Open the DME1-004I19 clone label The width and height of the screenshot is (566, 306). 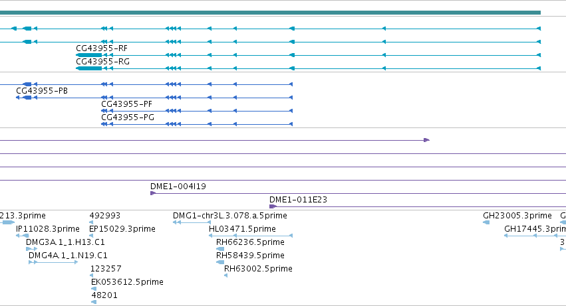(x=178, y=187)
